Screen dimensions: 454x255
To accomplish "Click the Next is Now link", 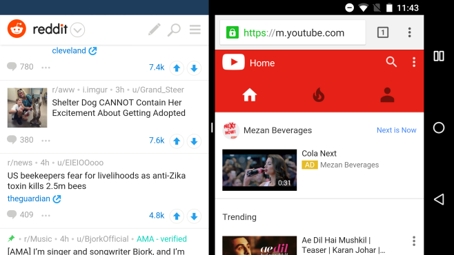I will pyautogui.click(x=396, y=130).
